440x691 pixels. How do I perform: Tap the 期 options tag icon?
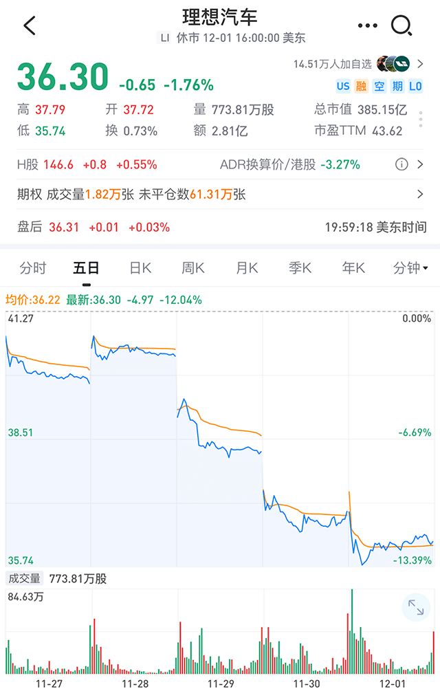tap(397, 86)
